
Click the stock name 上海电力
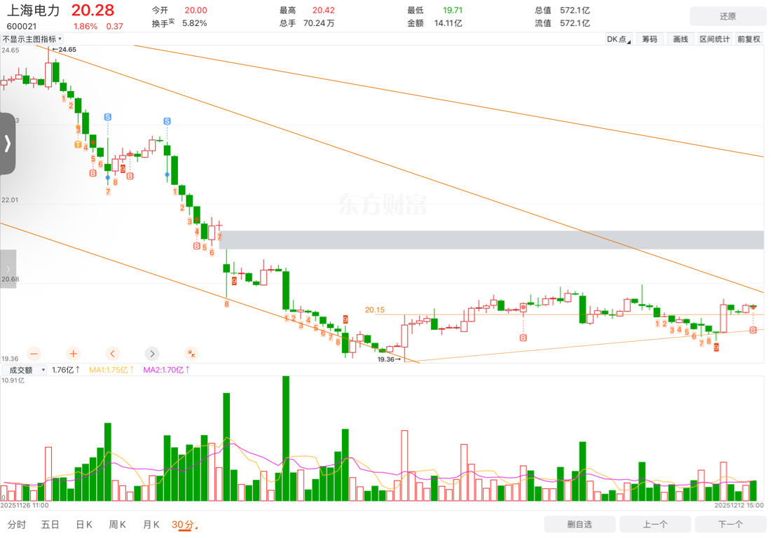point(33,11)
